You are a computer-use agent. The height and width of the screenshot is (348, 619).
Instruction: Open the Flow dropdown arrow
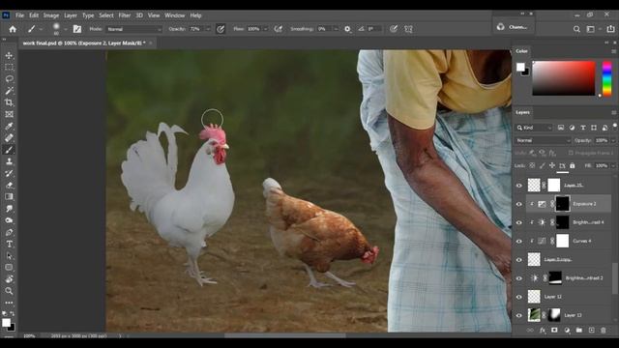pyautogui.click(x=265, y=29)
